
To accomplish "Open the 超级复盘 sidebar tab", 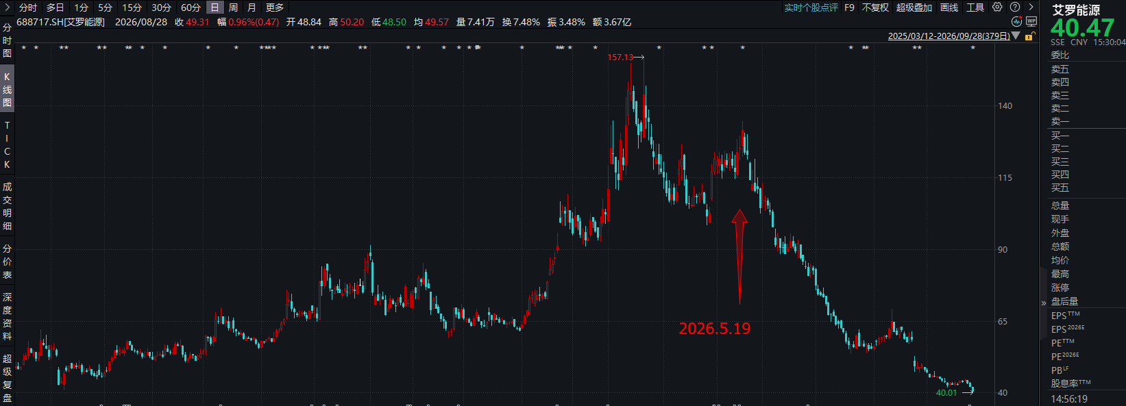I will pos(7,378).
